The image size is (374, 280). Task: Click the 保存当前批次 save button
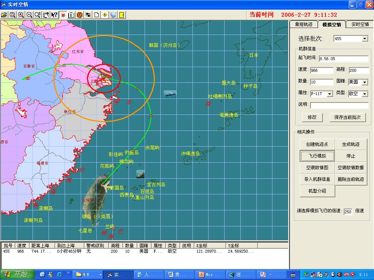coord(347,117)
